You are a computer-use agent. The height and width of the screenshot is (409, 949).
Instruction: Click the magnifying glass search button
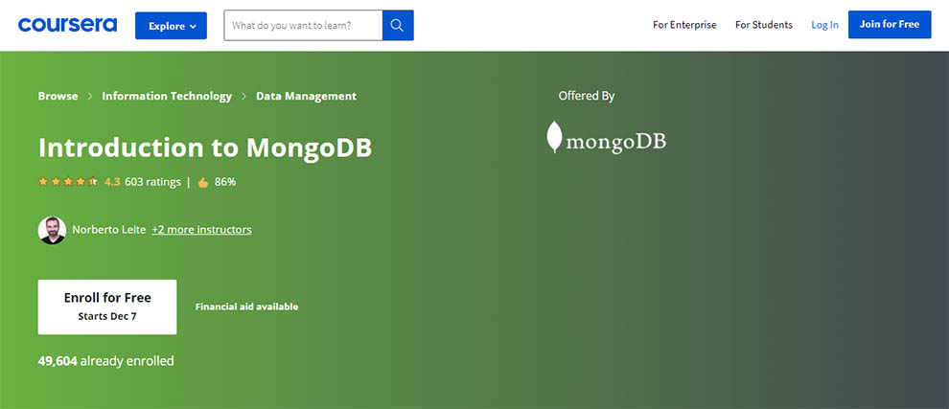pos(398,26)
